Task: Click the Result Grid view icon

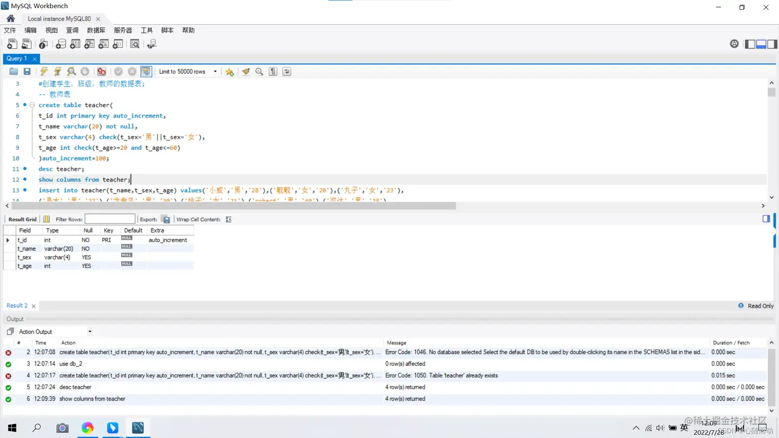Action: pos(46,219)
